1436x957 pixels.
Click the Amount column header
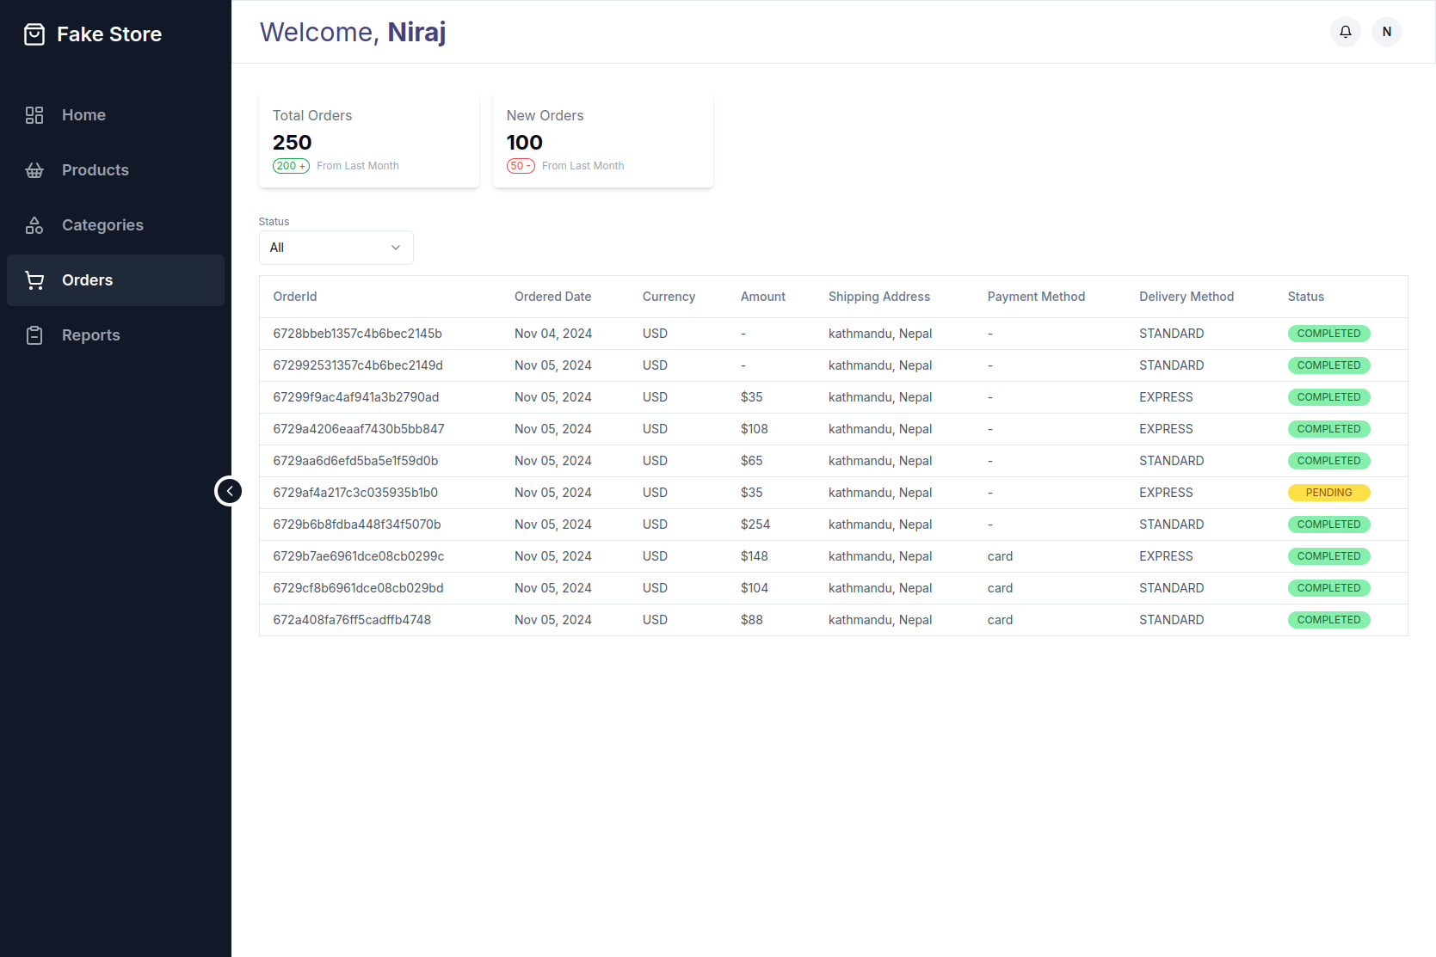point(762,297)
